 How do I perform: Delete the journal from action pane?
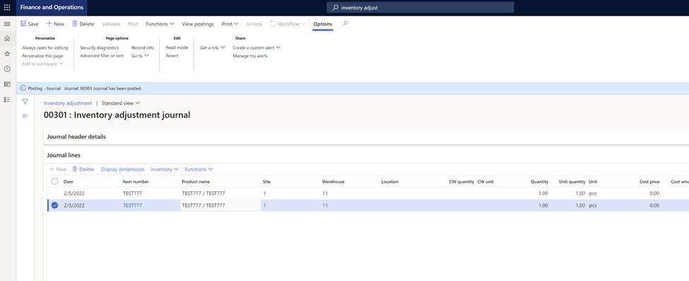click(x=83, y=24)
